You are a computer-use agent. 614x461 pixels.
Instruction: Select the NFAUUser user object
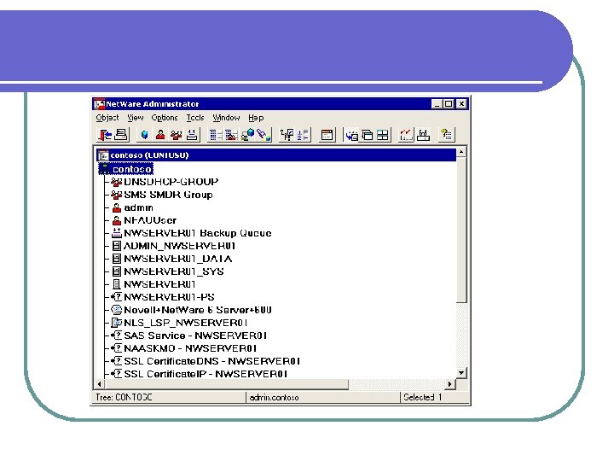click(x=150, y=220)
